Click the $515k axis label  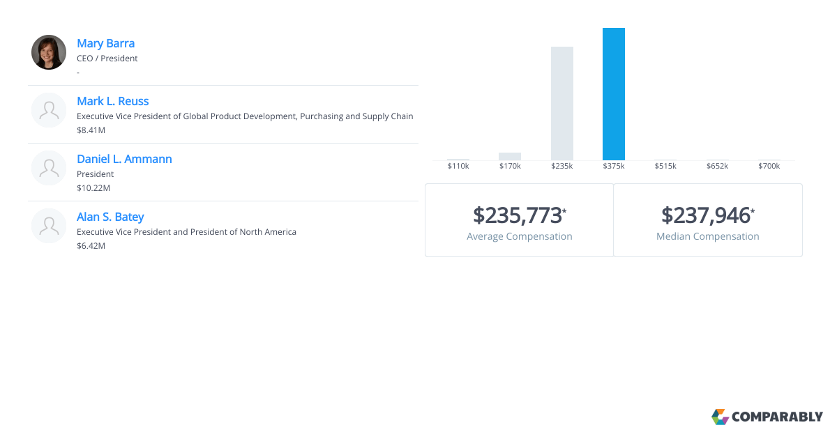point(665,166)
